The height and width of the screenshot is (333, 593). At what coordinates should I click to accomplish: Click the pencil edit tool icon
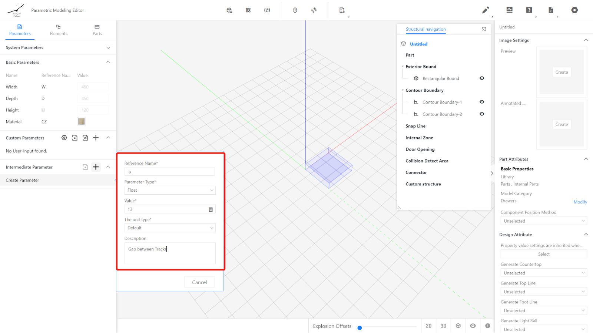point(485,10)
